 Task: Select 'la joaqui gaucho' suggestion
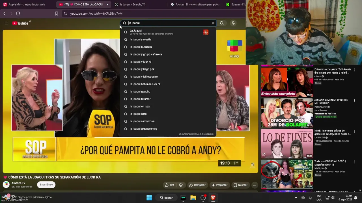(x=168, y=92)
